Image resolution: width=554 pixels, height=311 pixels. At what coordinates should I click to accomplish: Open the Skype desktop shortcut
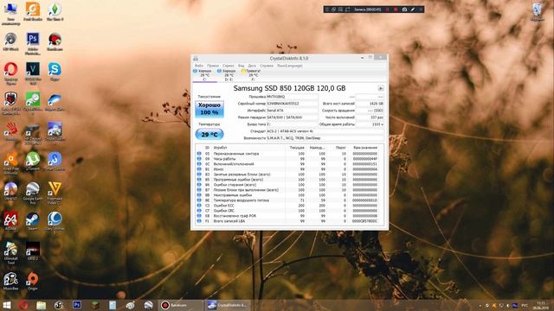coord(55,72)
